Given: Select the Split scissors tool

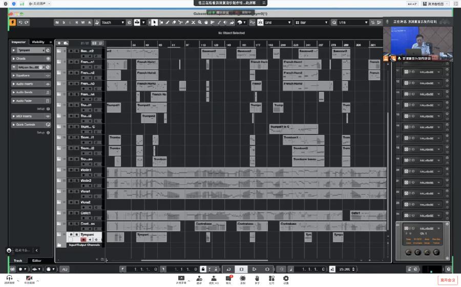Looking at the screenshot, I should (180, 22).
